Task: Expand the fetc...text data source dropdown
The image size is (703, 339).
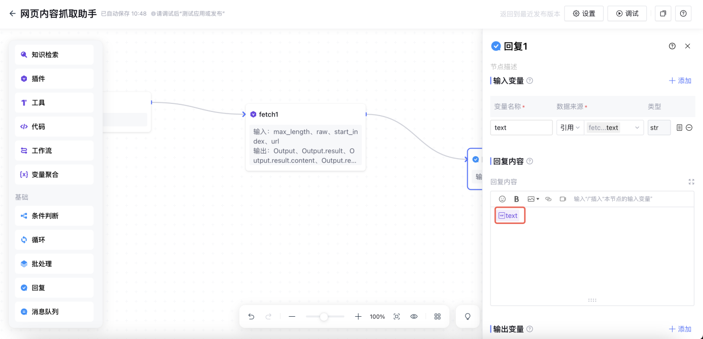Action: pyautogui.click(x=614, y=128)
